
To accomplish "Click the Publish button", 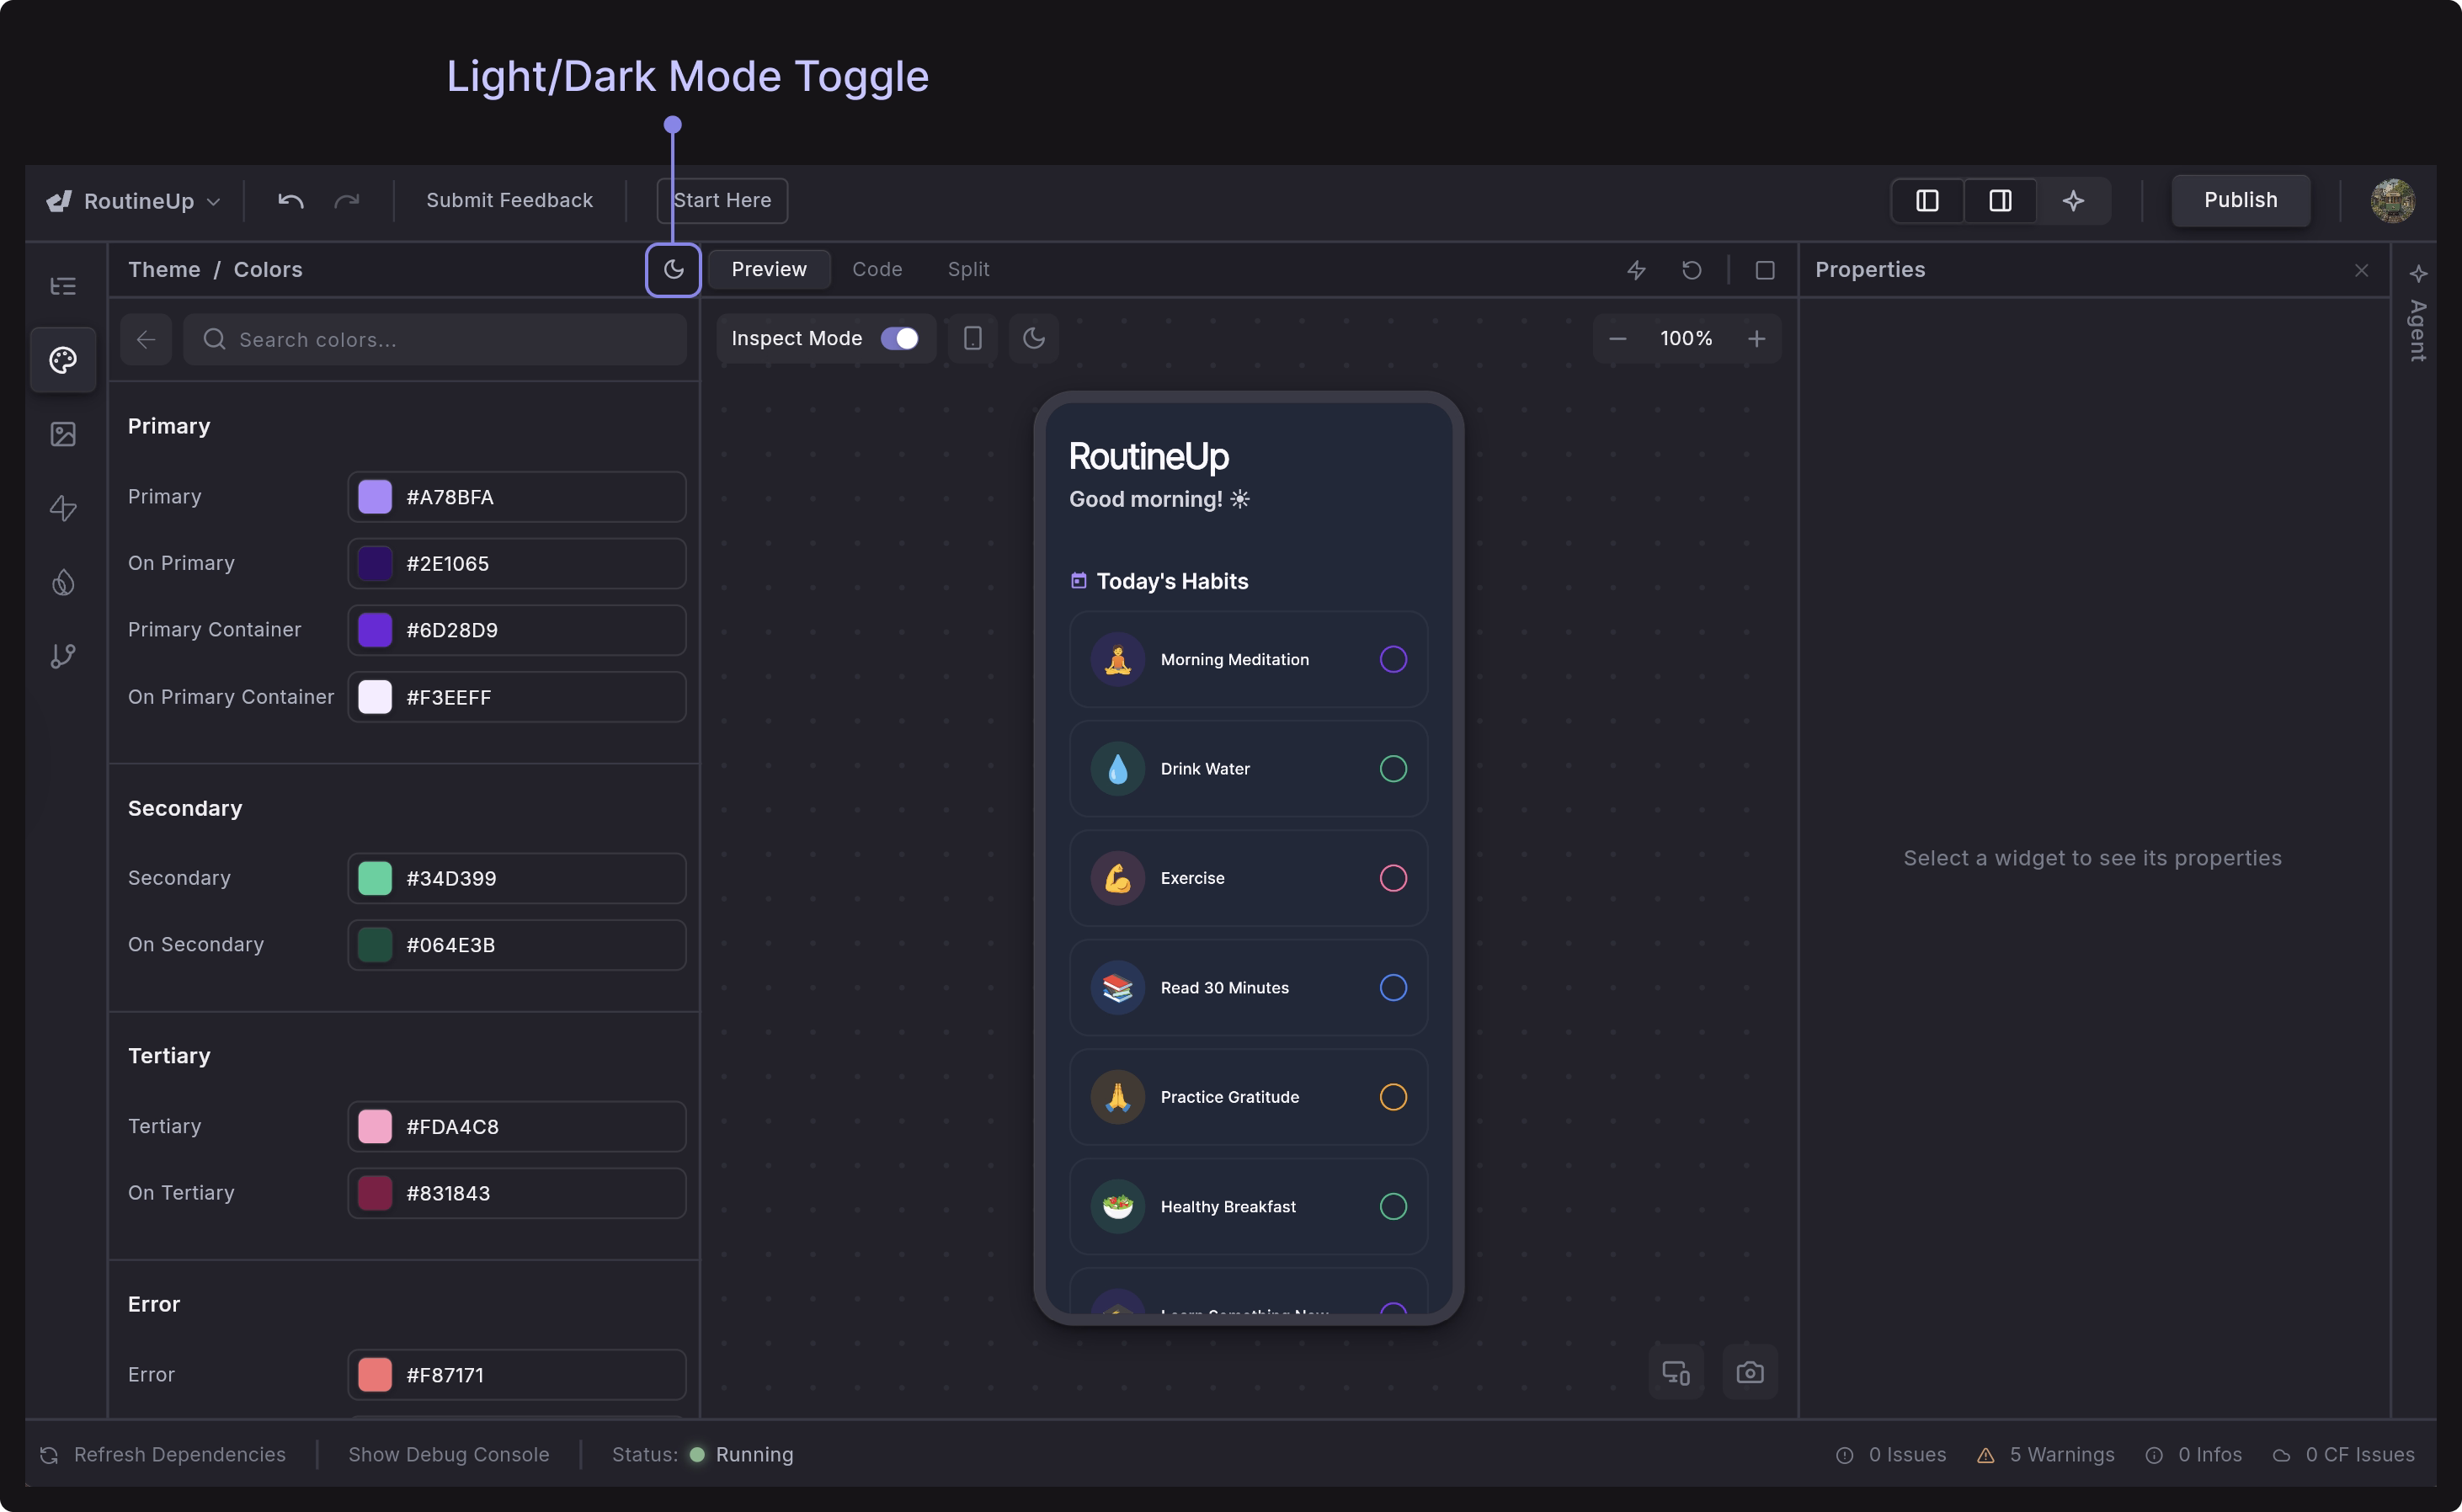I will pyautogui.click(x=2240, y=200).
